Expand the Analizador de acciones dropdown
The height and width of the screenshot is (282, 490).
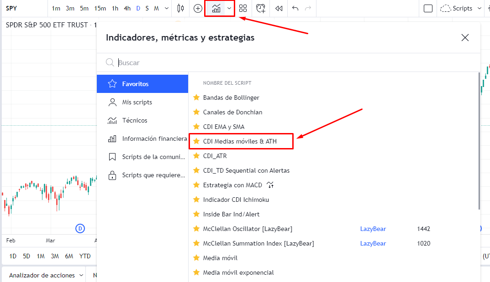point(81,275)
